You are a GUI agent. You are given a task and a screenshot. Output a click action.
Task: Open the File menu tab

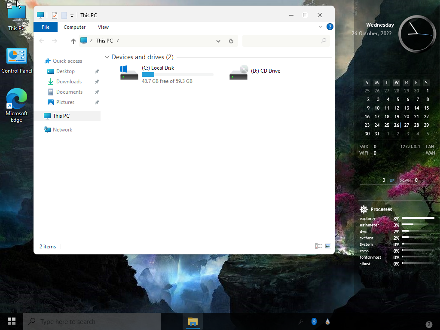[45, 27]
